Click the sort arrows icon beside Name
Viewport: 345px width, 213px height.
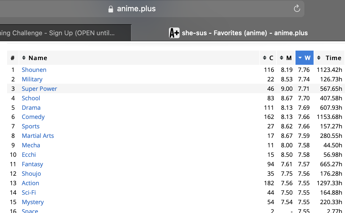pos(24,58)
